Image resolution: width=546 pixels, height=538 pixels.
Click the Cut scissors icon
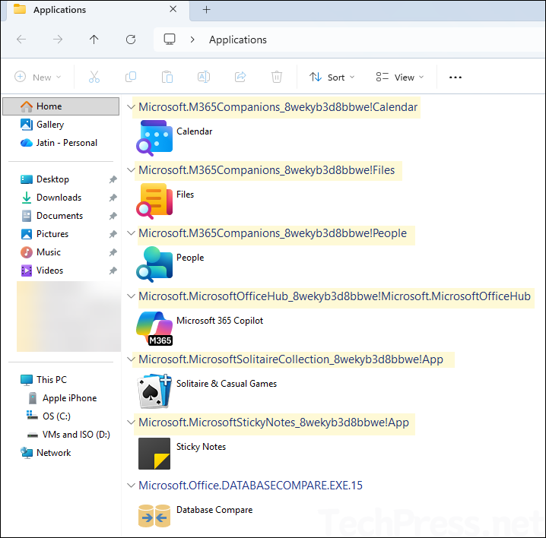94,77
